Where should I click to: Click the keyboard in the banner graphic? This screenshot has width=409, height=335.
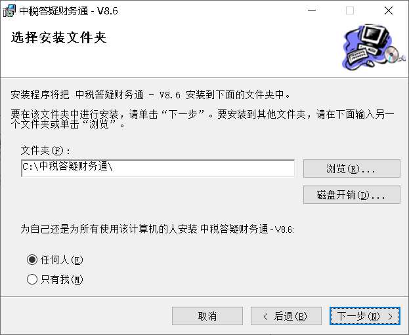coord(358,54)
